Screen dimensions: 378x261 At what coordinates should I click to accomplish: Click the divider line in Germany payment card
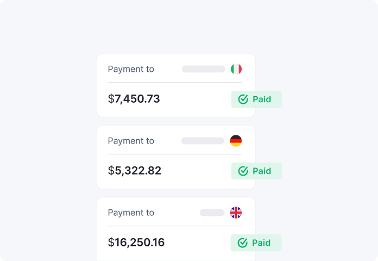175,154
